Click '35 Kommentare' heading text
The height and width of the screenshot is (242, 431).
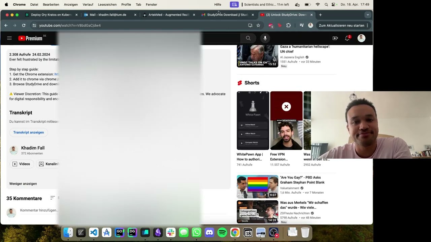click(x=24, y=198)
